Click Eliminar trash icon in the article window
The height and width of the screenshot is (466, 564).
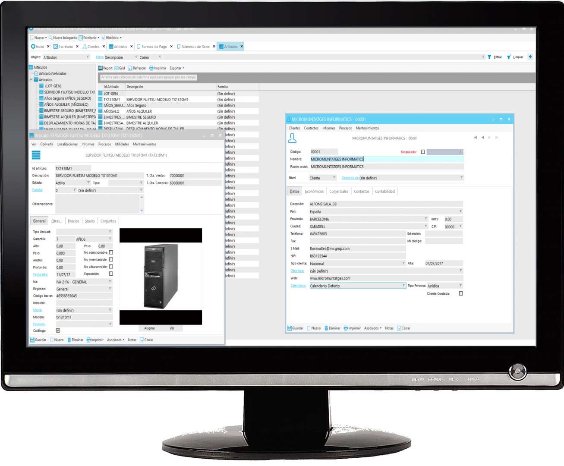(x=69, y=340)
